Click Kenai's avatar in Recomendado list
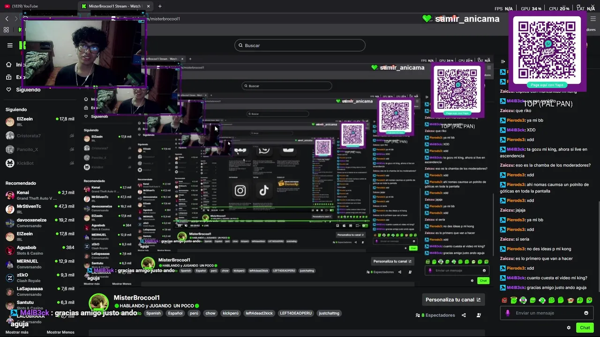Screen dimensions: 600x337 pyautogui.click(x=10, y=195)
